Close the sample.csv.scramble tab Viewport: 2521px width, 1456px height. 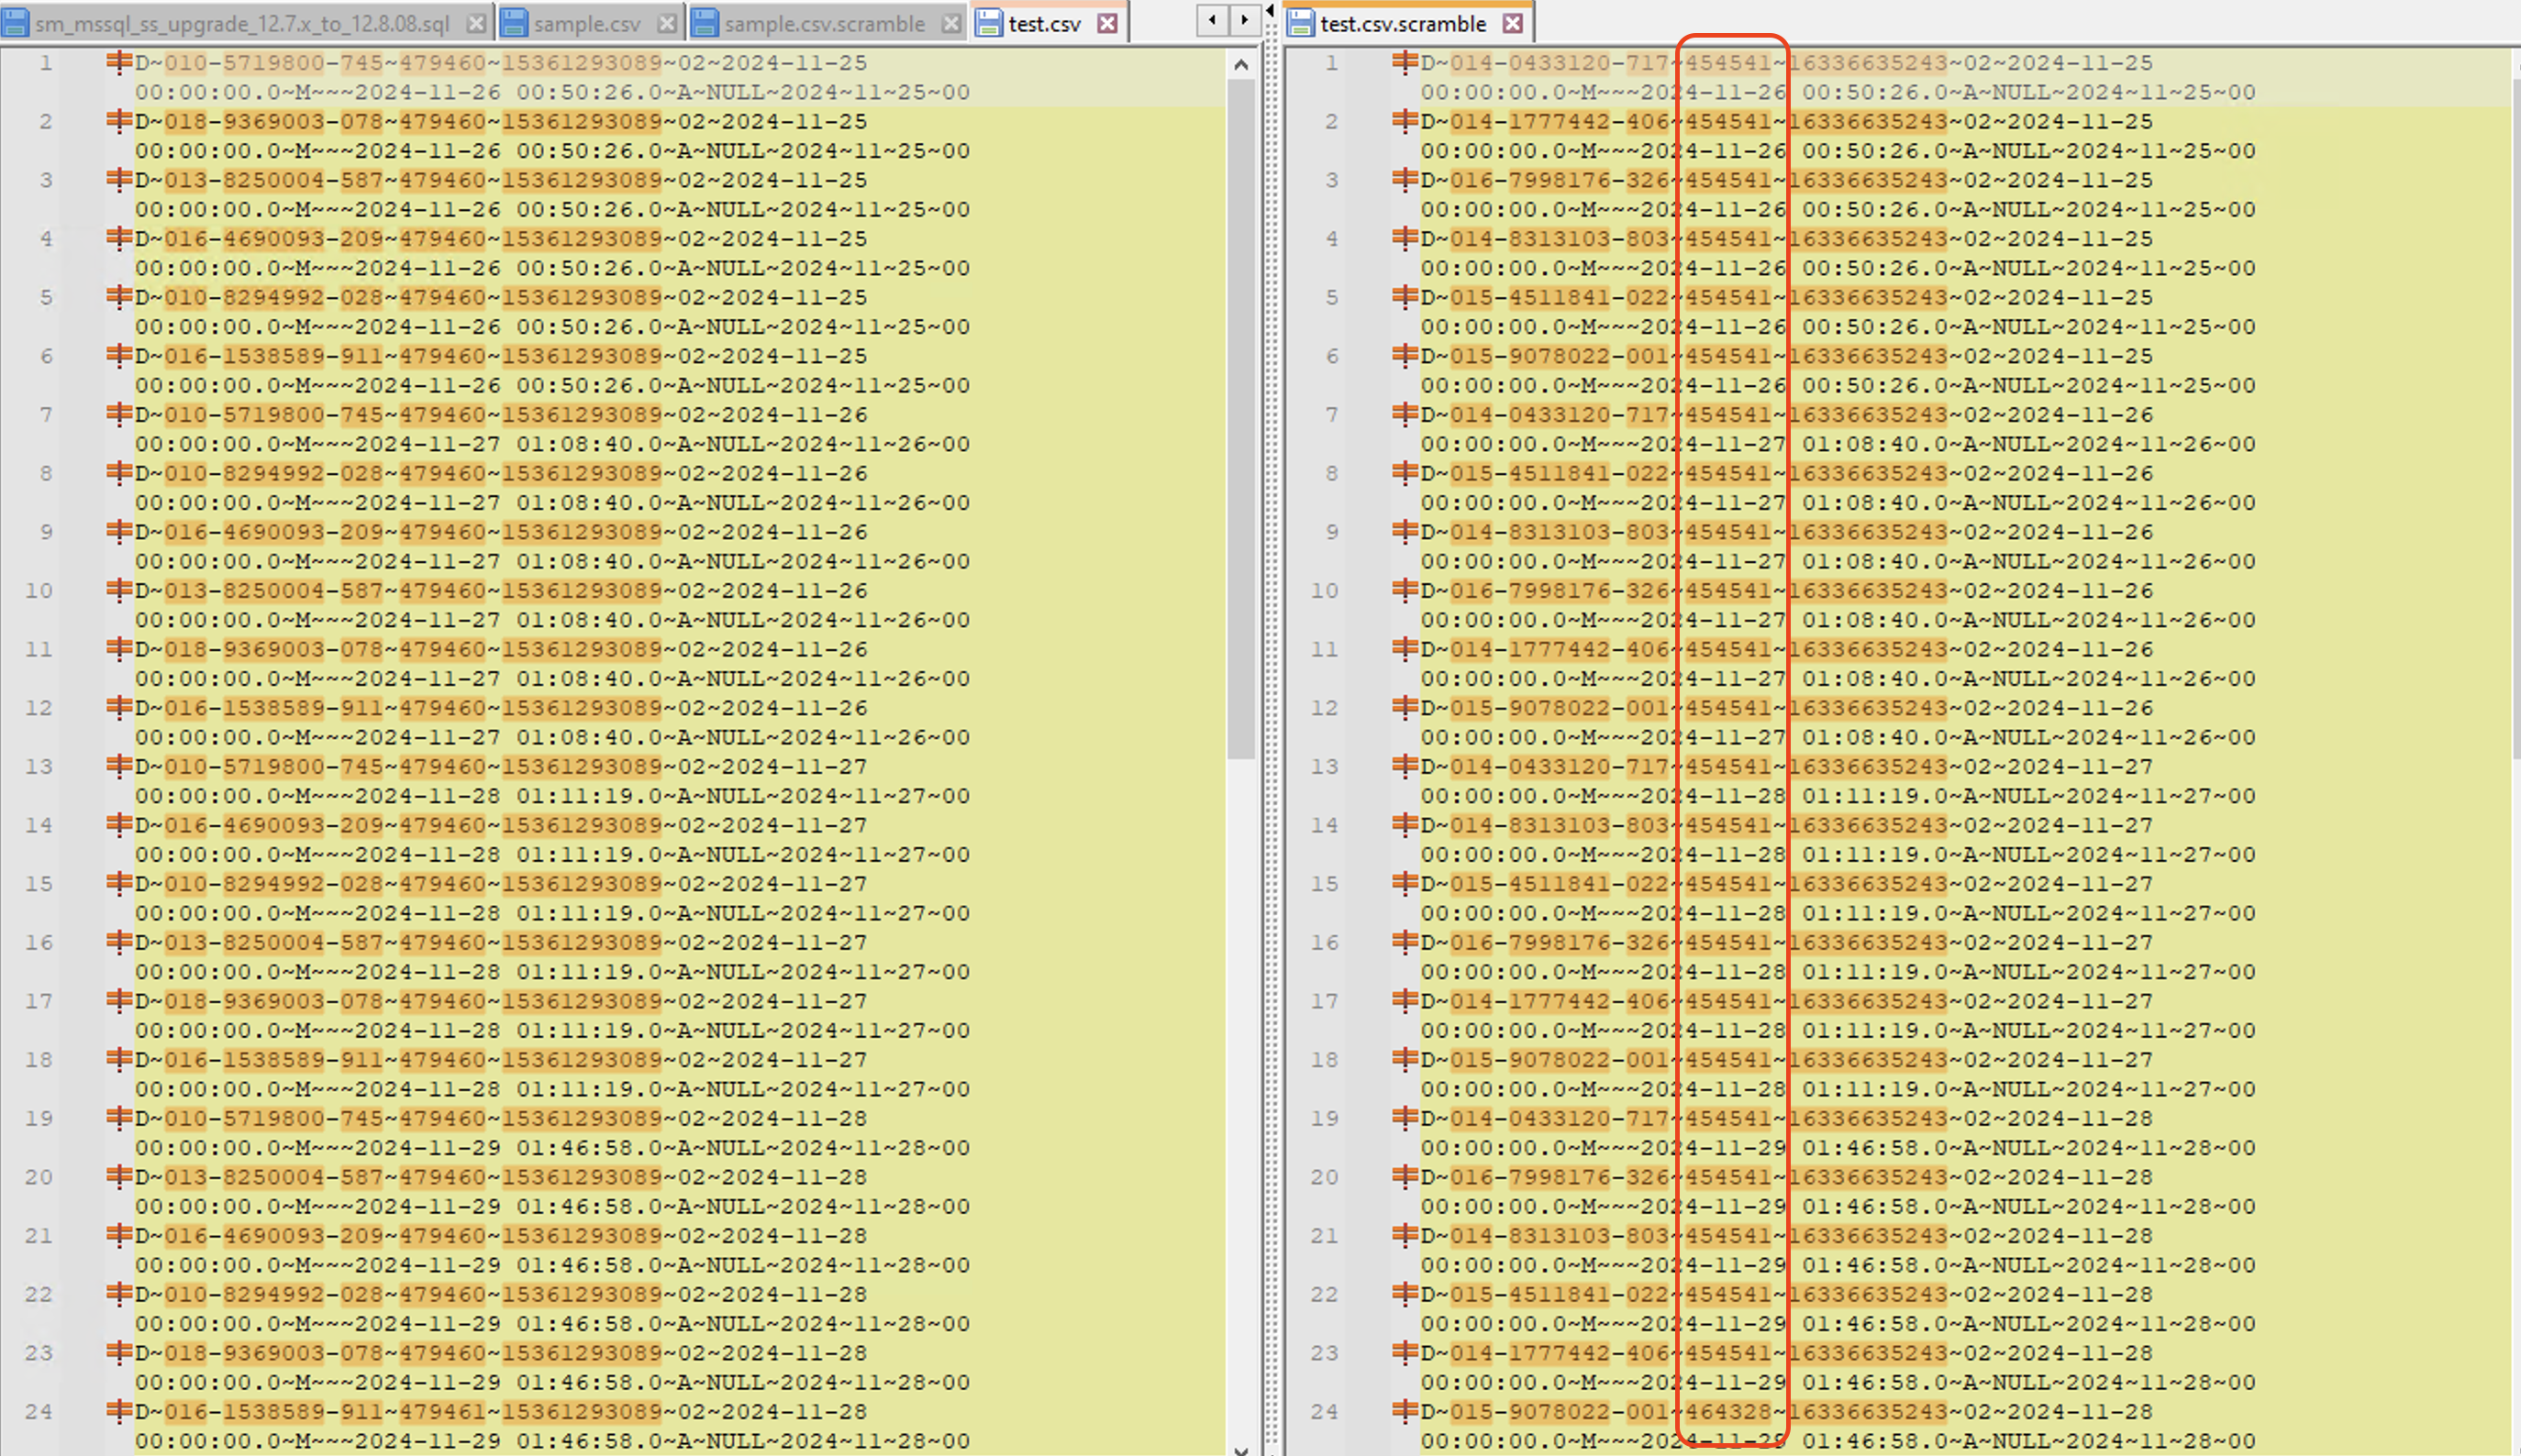click(951, 23)
